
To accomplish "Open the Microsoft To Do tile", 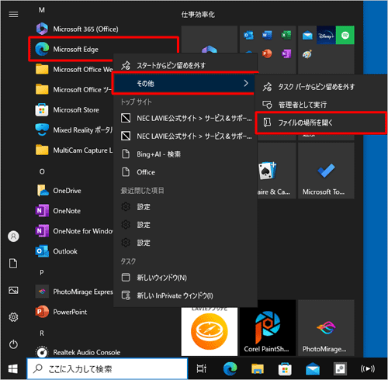I will (326, 171).
